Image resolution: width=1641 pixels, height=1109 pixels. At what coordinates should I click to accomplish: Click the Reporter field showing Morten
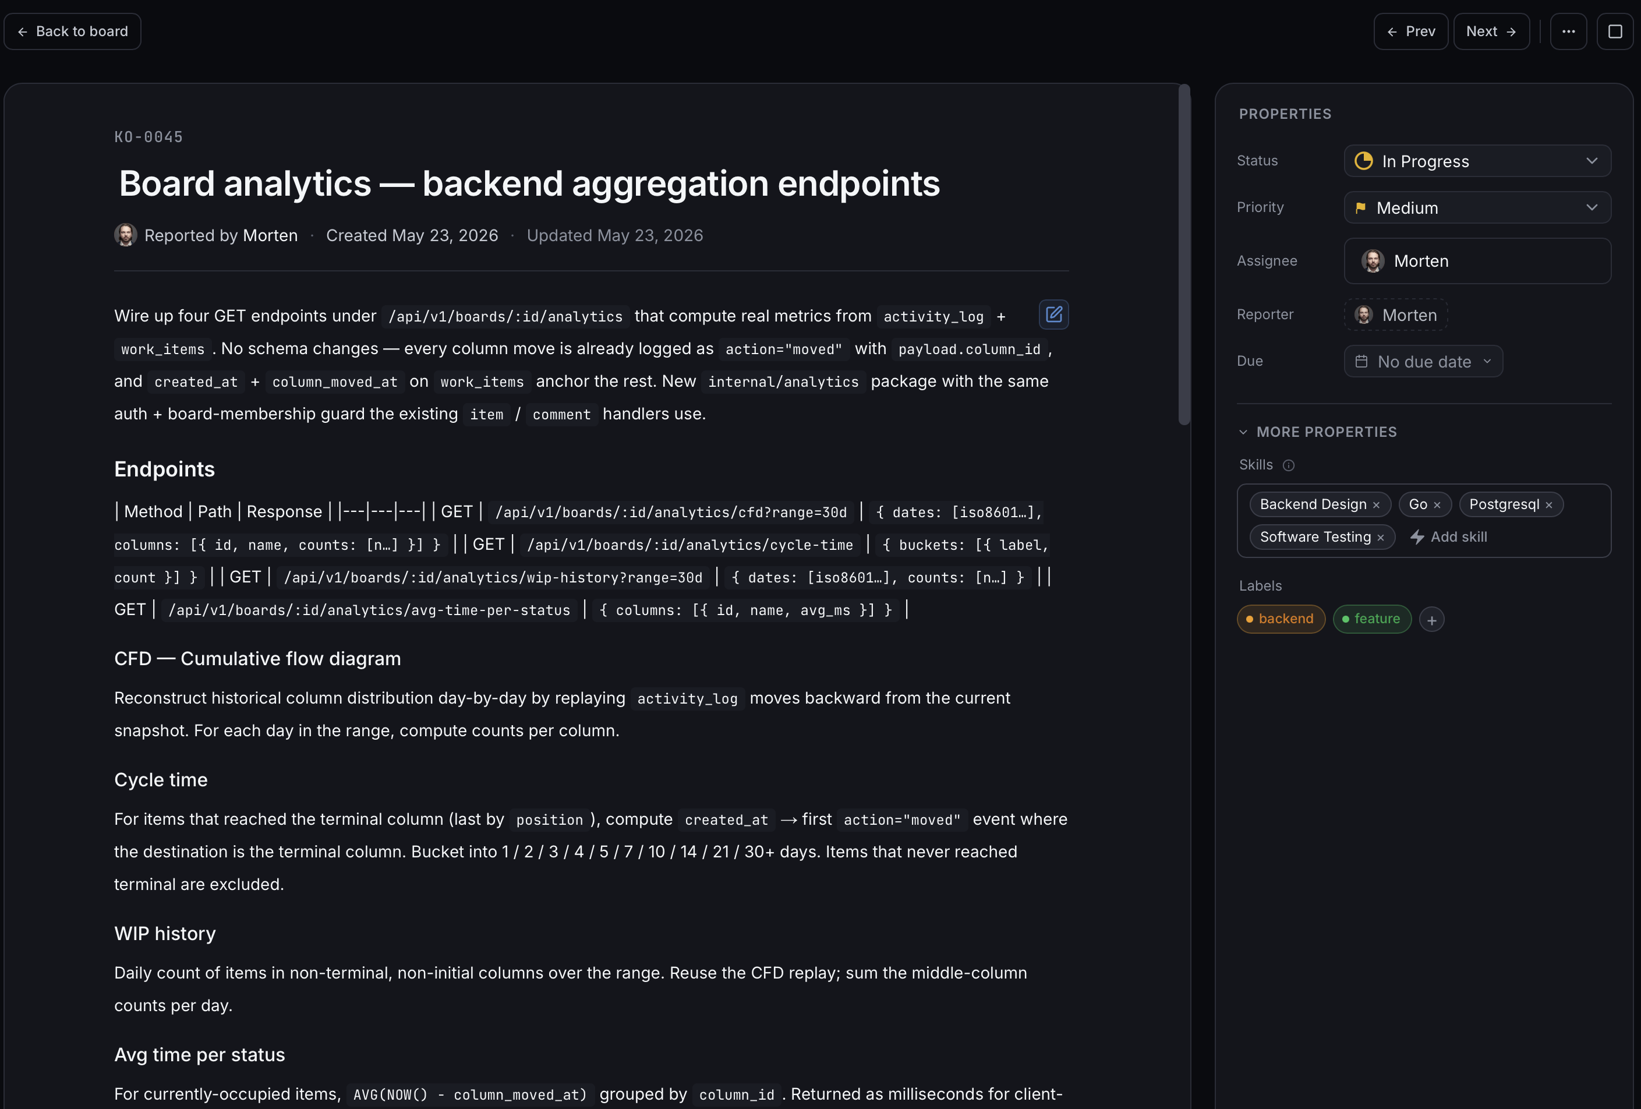pyautogui.click(x=1395, y=315)
